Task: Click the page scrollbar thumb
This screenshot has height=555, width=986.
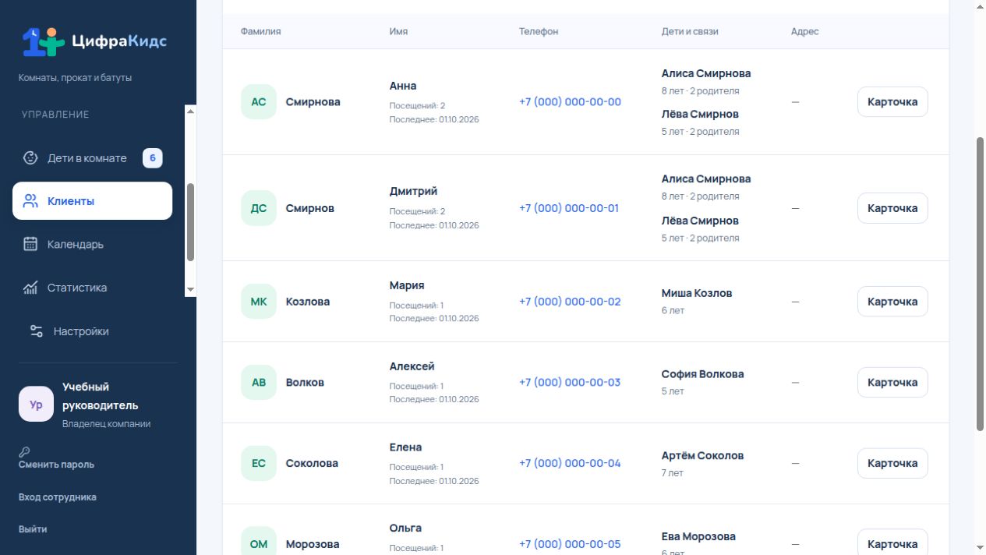Action: coord(981,284)
